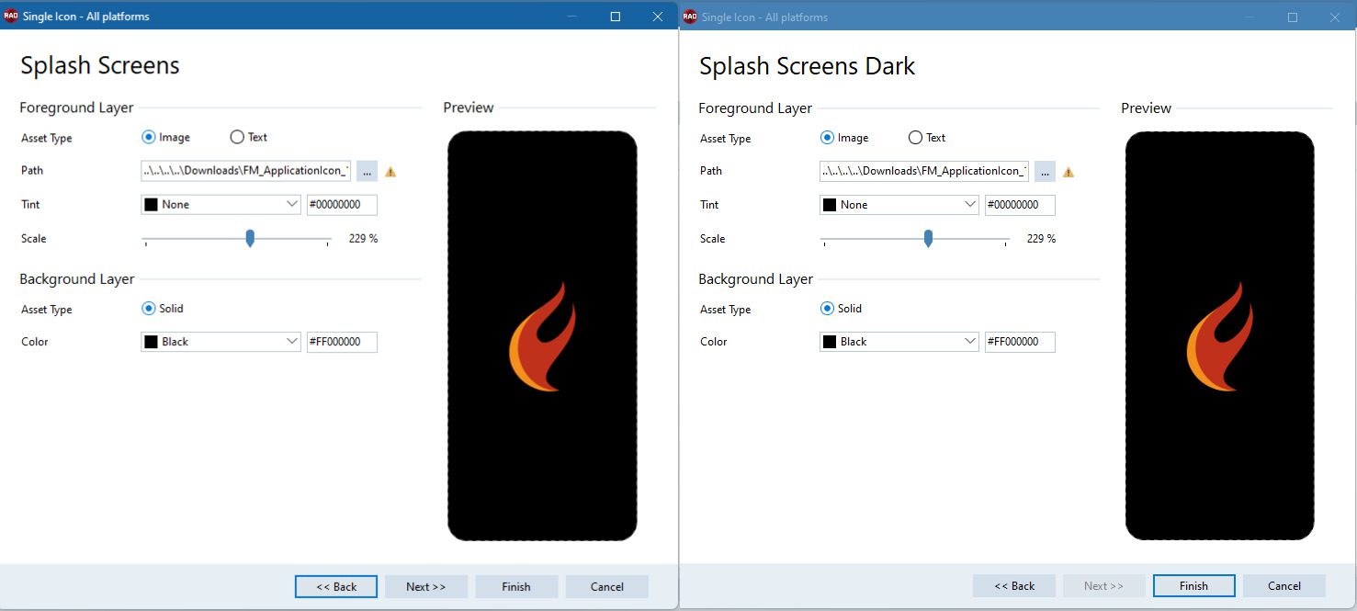
Task: Click Color hex field #FF000000 in Splash Screens
Action: [x=342, y=342]
